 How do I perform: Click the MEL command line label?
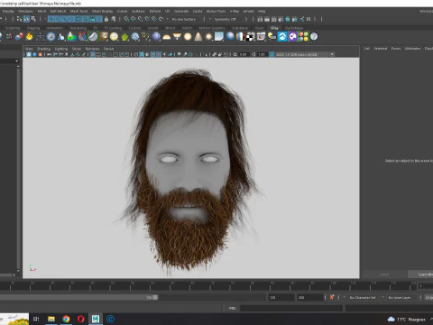(x=233, y=308)
